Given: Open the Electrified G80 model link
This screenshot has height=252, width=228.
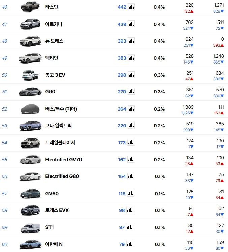Looking at the screenshot, I should [x=62, y=176].
